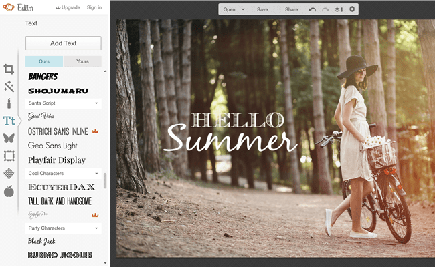Open the Effects magic wand tool
This screenshot has width=435, height=267.
[x=9, y=87]
